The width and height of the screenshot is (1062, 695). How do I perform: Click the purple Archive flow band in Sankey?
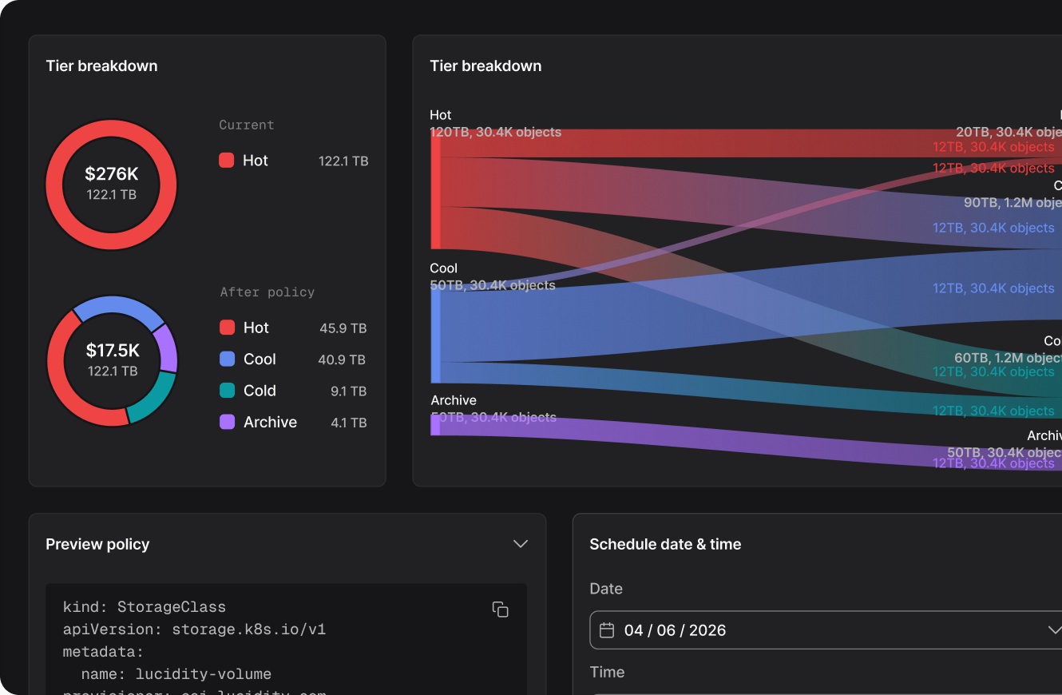(751, 444)
